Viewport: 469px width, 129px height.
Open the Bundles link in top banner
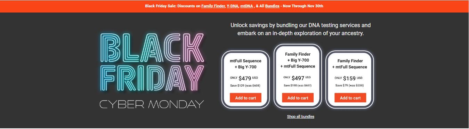pyautogui.click(x=272, y=6)
